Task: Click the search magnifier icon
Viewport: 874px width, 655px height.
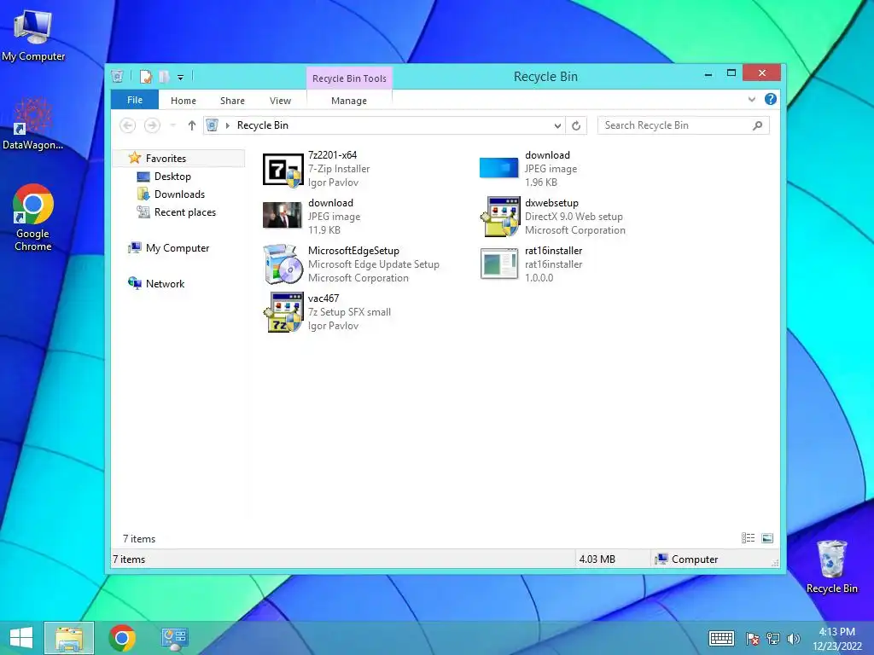Action: (758, 125)
